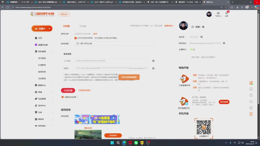Toggle the 关播后自动轮播 checkbox
This screenshot has height=146, width=260.
click(x=62, y=97)
